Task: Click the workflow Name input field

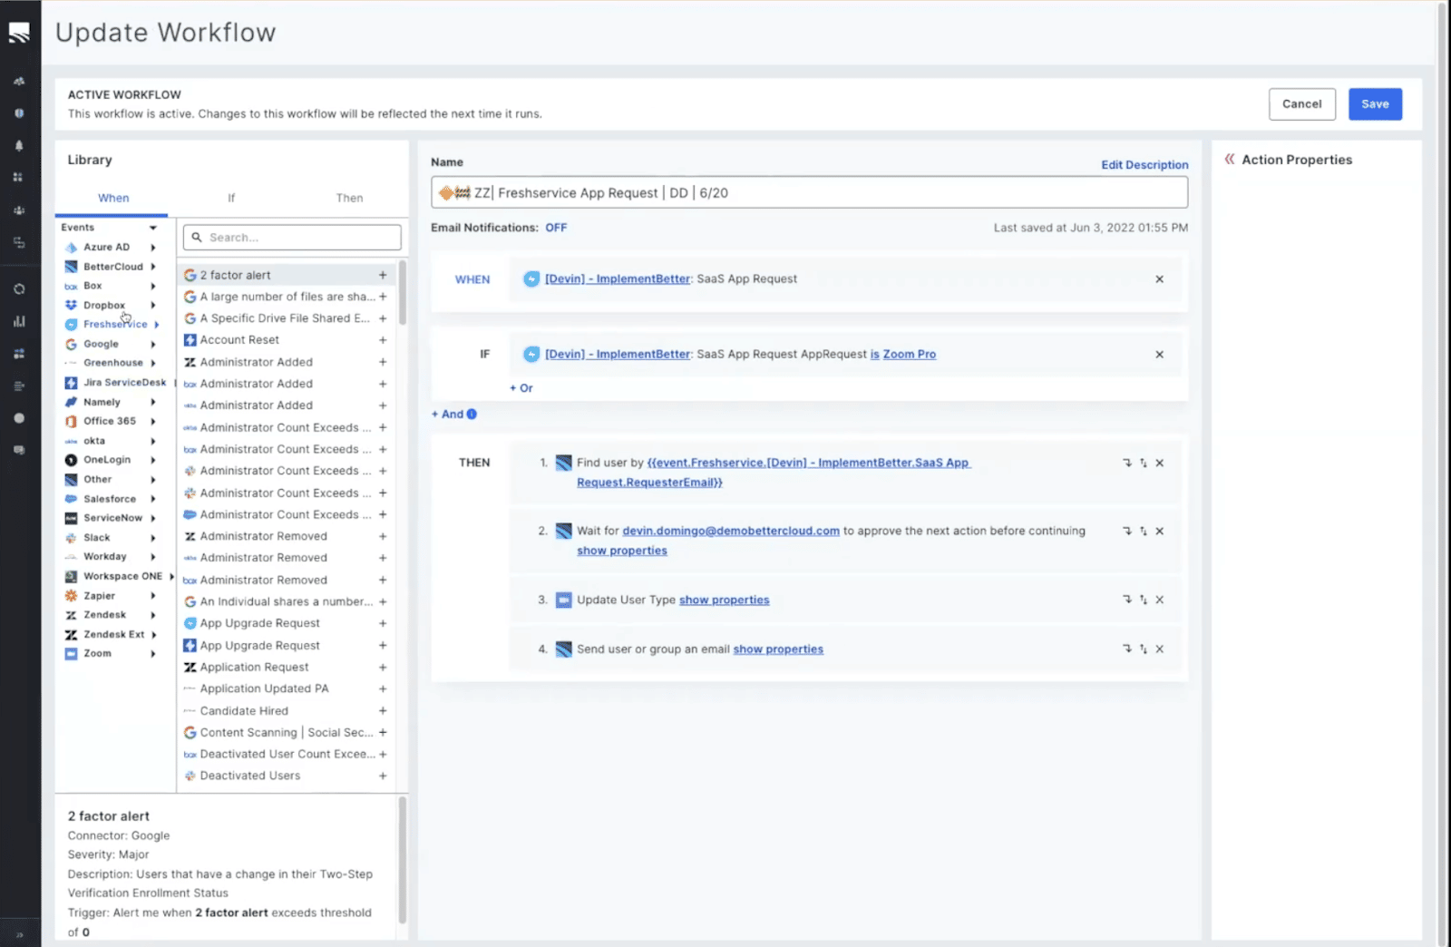Action: coord(809,192)
